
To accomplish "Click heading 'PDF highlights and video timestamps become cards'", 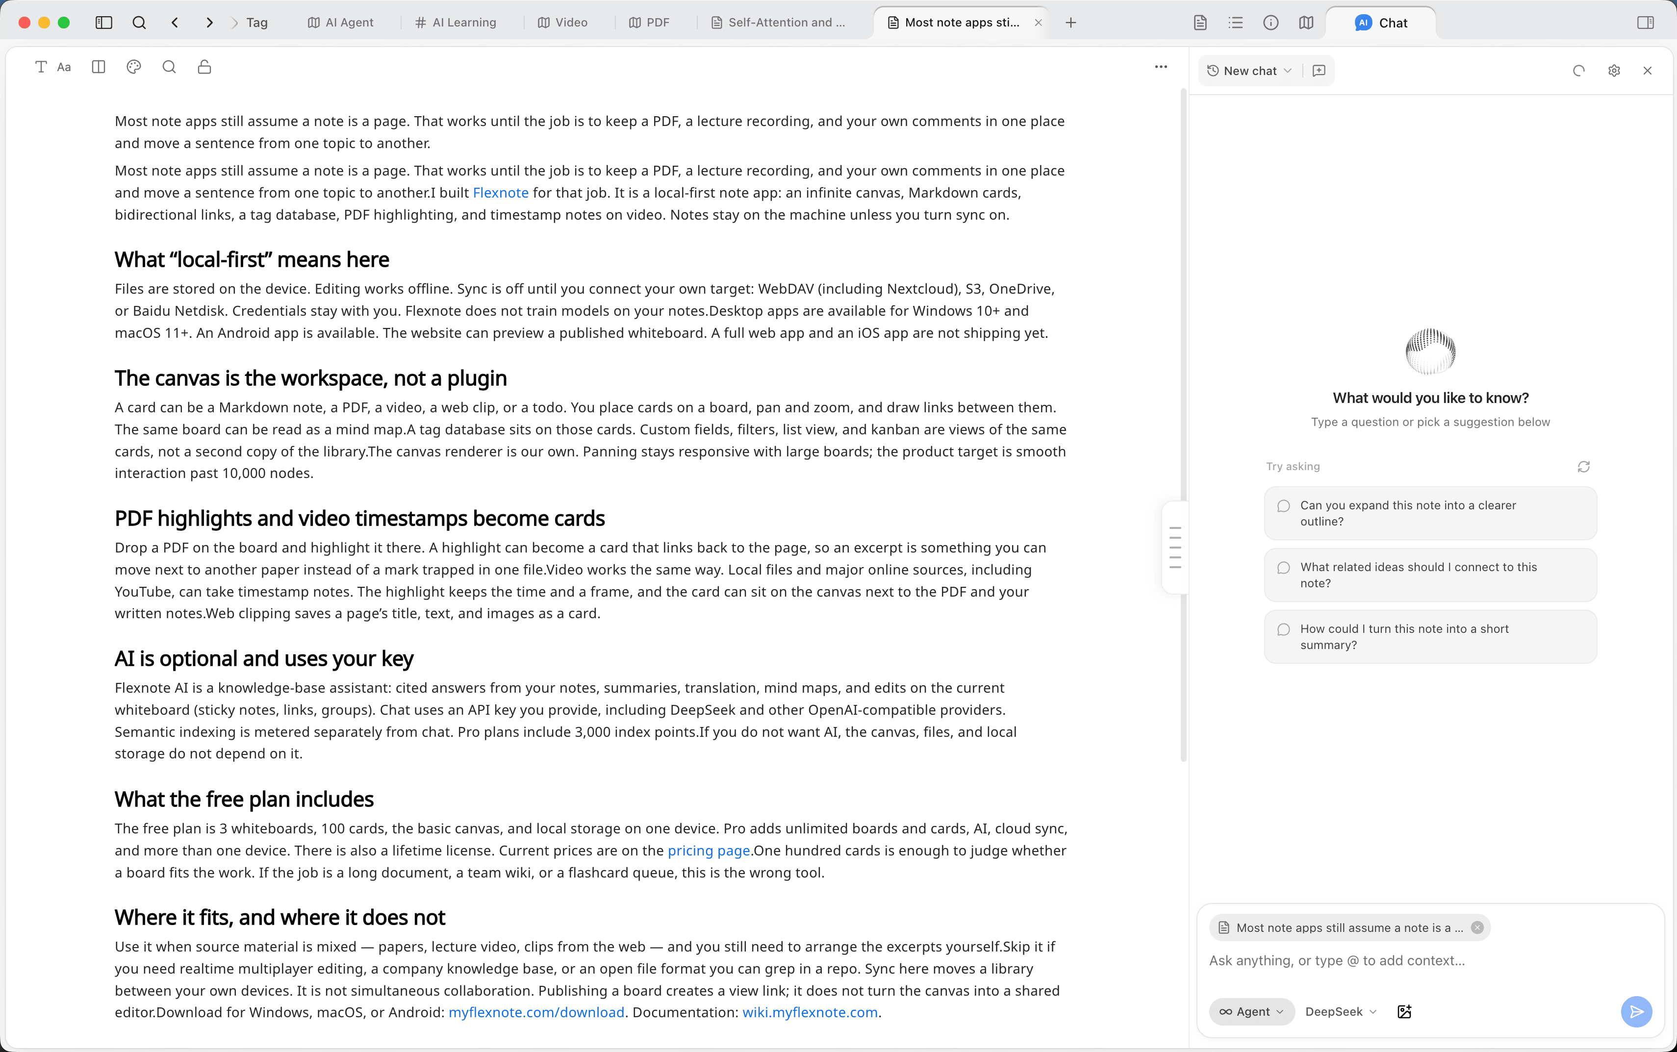I will [x=360, y=518].
